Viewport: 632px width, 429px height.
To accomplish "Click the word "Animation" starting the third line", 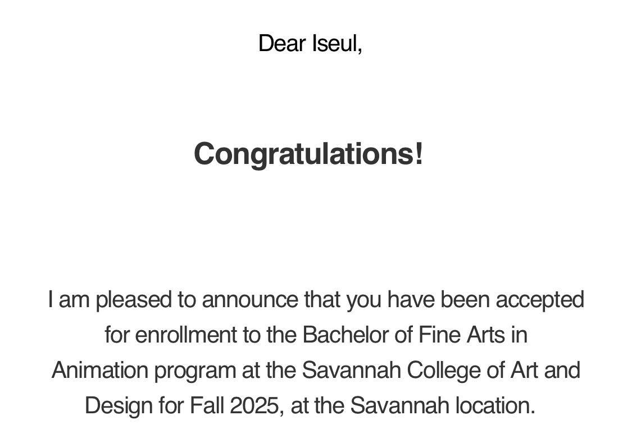I will pos(100,370).
